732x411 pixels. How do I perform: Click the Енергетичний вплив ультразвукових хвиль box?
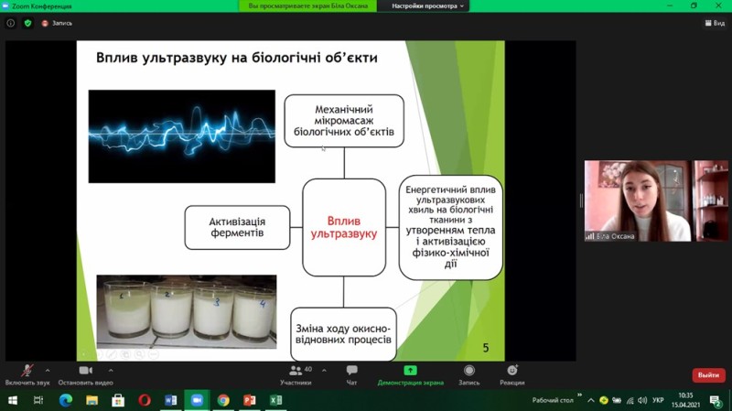coord(450,227)
